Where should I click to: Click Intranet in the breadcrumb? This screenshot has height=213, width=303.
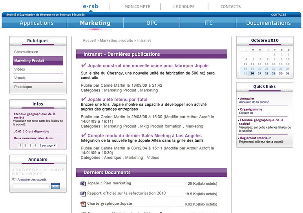(x=144, y=40)
